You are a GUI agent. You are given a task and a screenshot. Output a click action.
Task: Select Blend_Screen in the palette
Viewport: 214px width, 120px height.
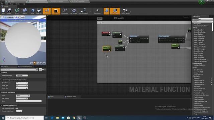198,55
